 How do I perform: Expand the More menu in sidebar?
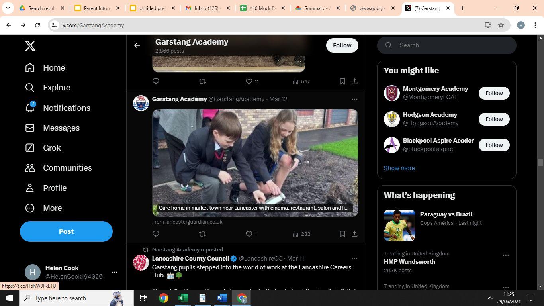[43, 208]
